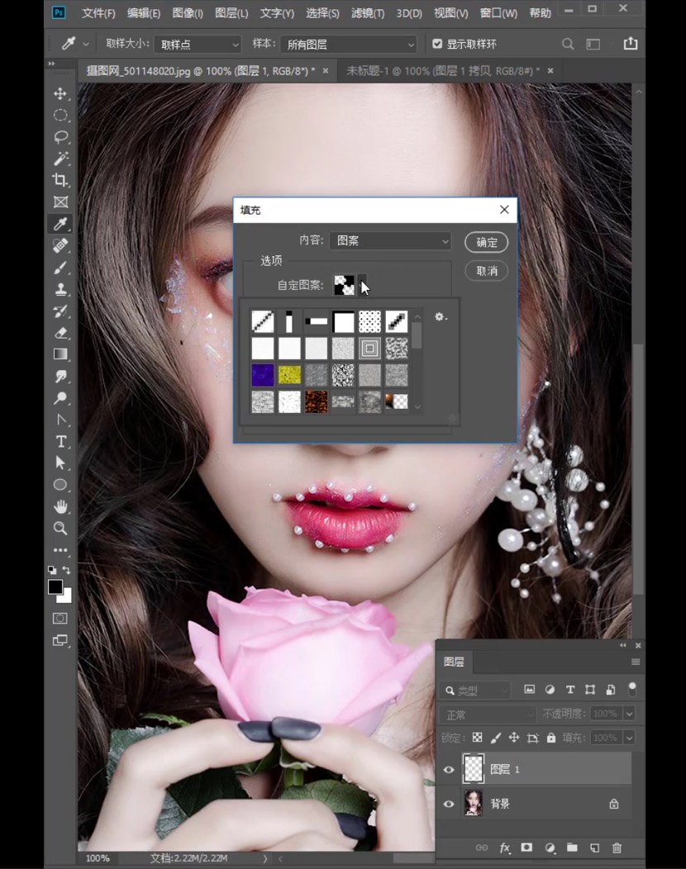Click the 确定 button in fill dialog
This screenshot has width=686, height=869.
[x=486, y=242]
